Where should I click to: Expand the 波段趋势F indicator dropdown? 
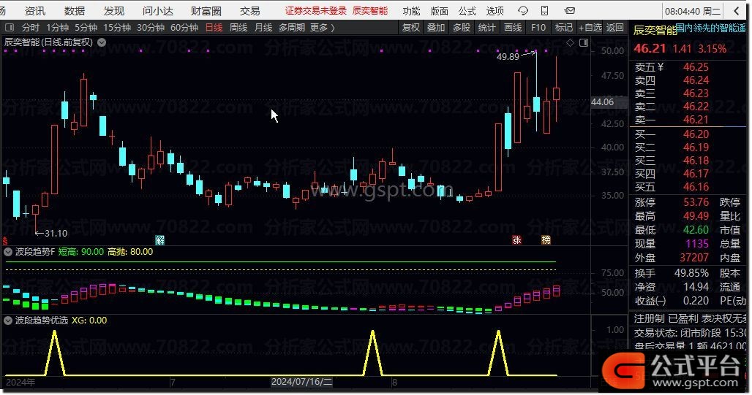8,252
